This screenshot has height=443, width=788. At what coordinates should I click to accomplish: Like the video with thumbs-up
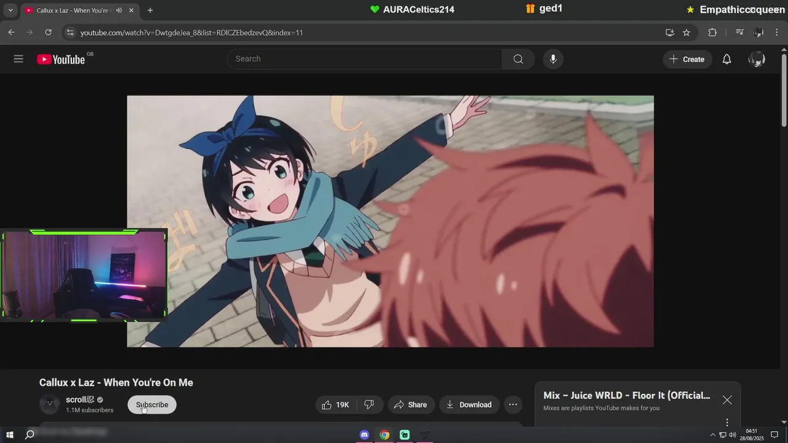(336, 404)
